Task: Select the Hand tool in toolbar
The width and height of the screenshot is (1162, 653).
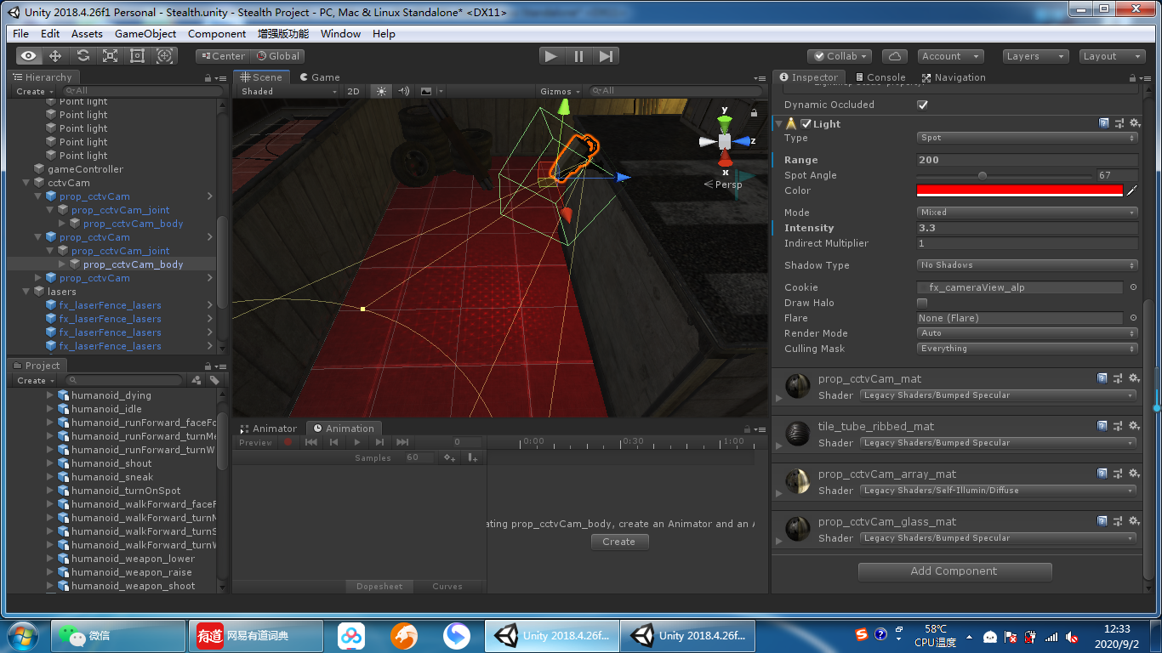Action: click(28, 56)
